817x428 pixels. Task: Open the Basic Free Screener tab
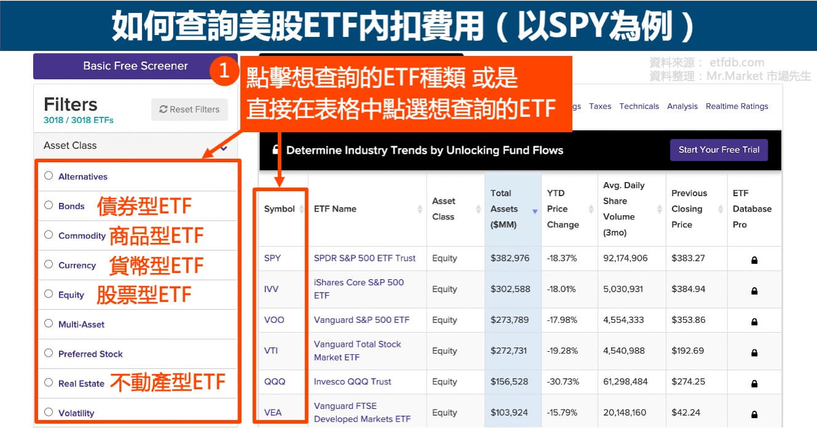(135, 66)
